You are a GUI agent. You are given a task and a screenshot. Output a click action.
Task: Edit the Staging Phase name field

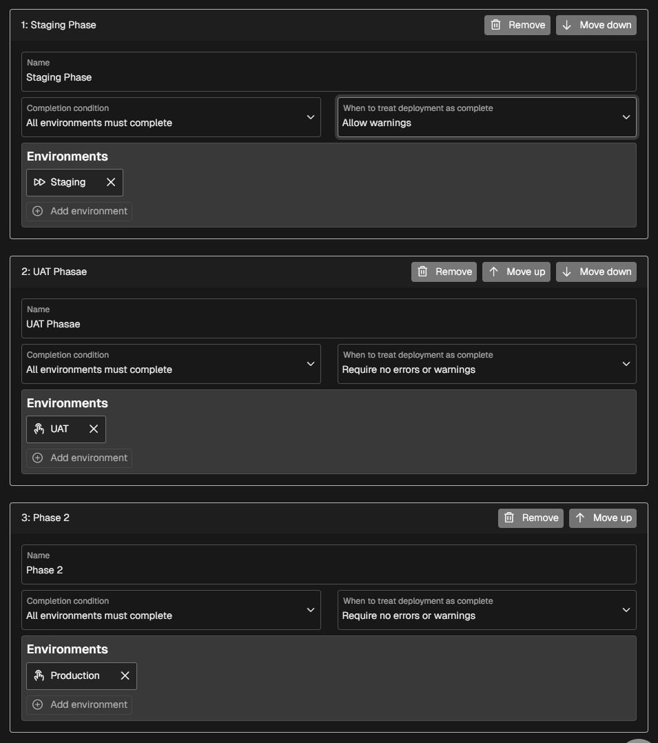coord(329,72)
